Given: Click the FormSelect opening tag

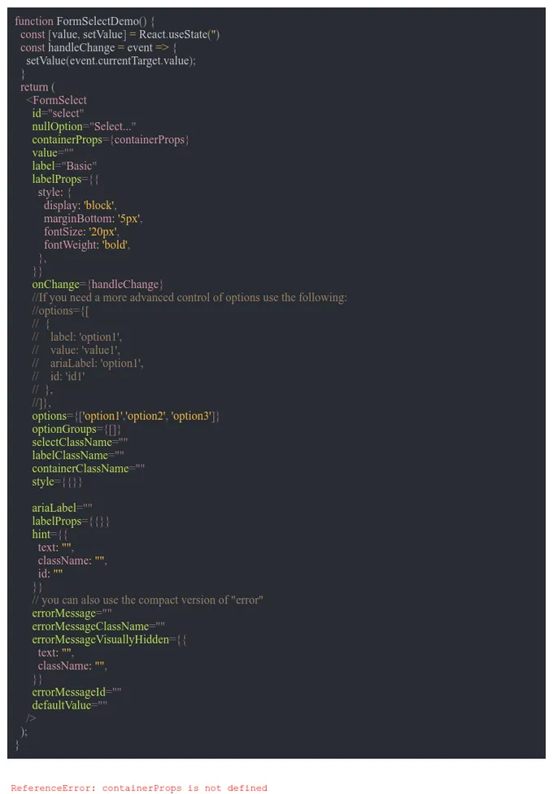Looking at the screenshot, I should [56, 100].
